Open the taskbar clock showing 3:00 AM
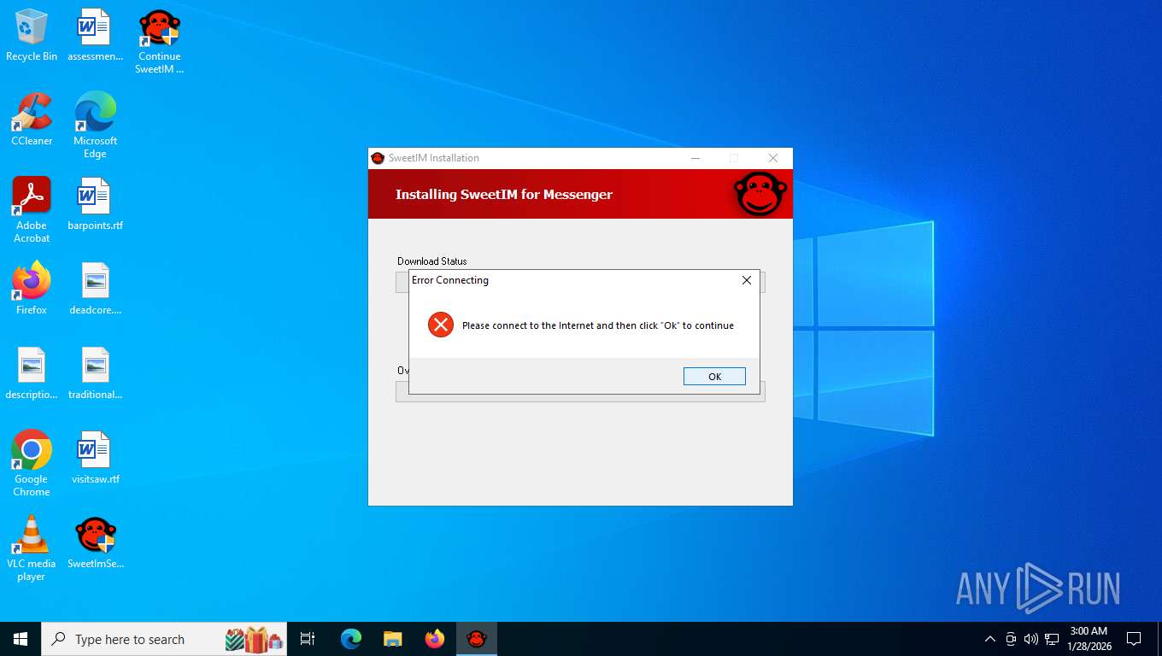 coord(1089,639)
